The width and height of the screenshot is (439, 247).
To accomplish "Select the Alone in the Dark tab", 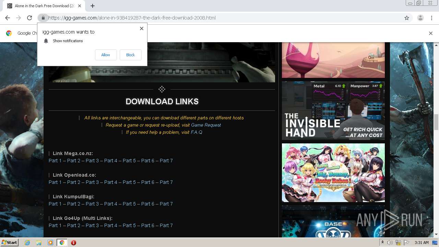I will [x=44, y=6].
